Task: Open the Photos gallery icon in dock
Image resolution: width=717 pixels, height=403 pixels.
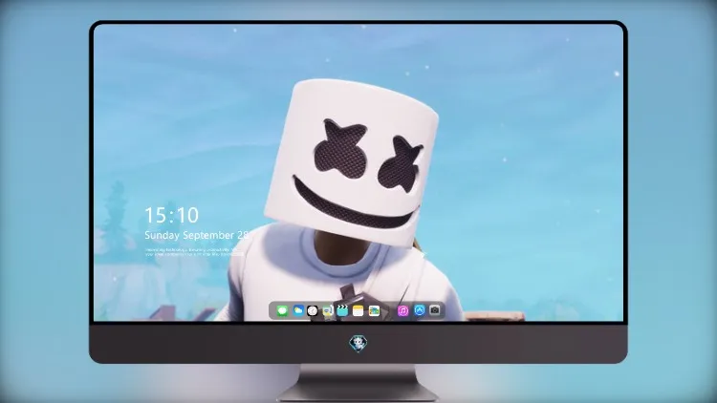Action: click(374, 311)
